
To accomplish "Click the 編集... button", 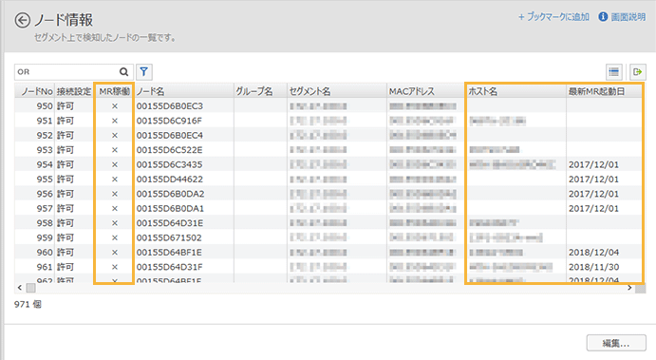I will [616, 343].
